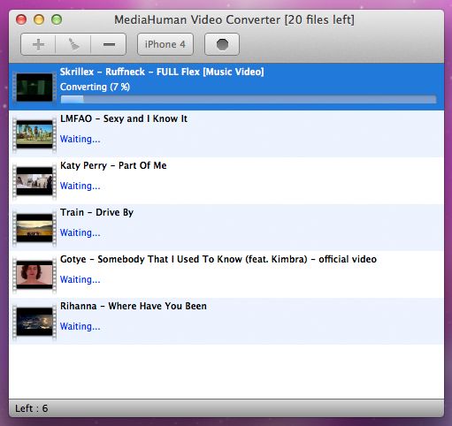Select 'Gotye – Somebody That I Used To Know' title
The image size is (452, 426).
click(218, 259)
